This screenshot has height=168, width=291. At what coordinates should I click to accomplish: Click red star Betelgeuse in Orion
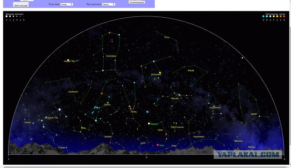point(102,93)
